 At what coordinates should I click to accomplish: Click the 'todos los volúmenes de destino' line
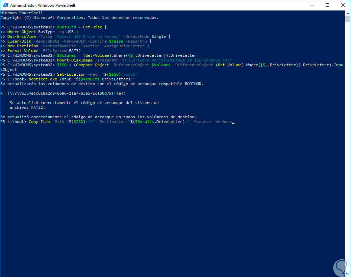(98, 117)
